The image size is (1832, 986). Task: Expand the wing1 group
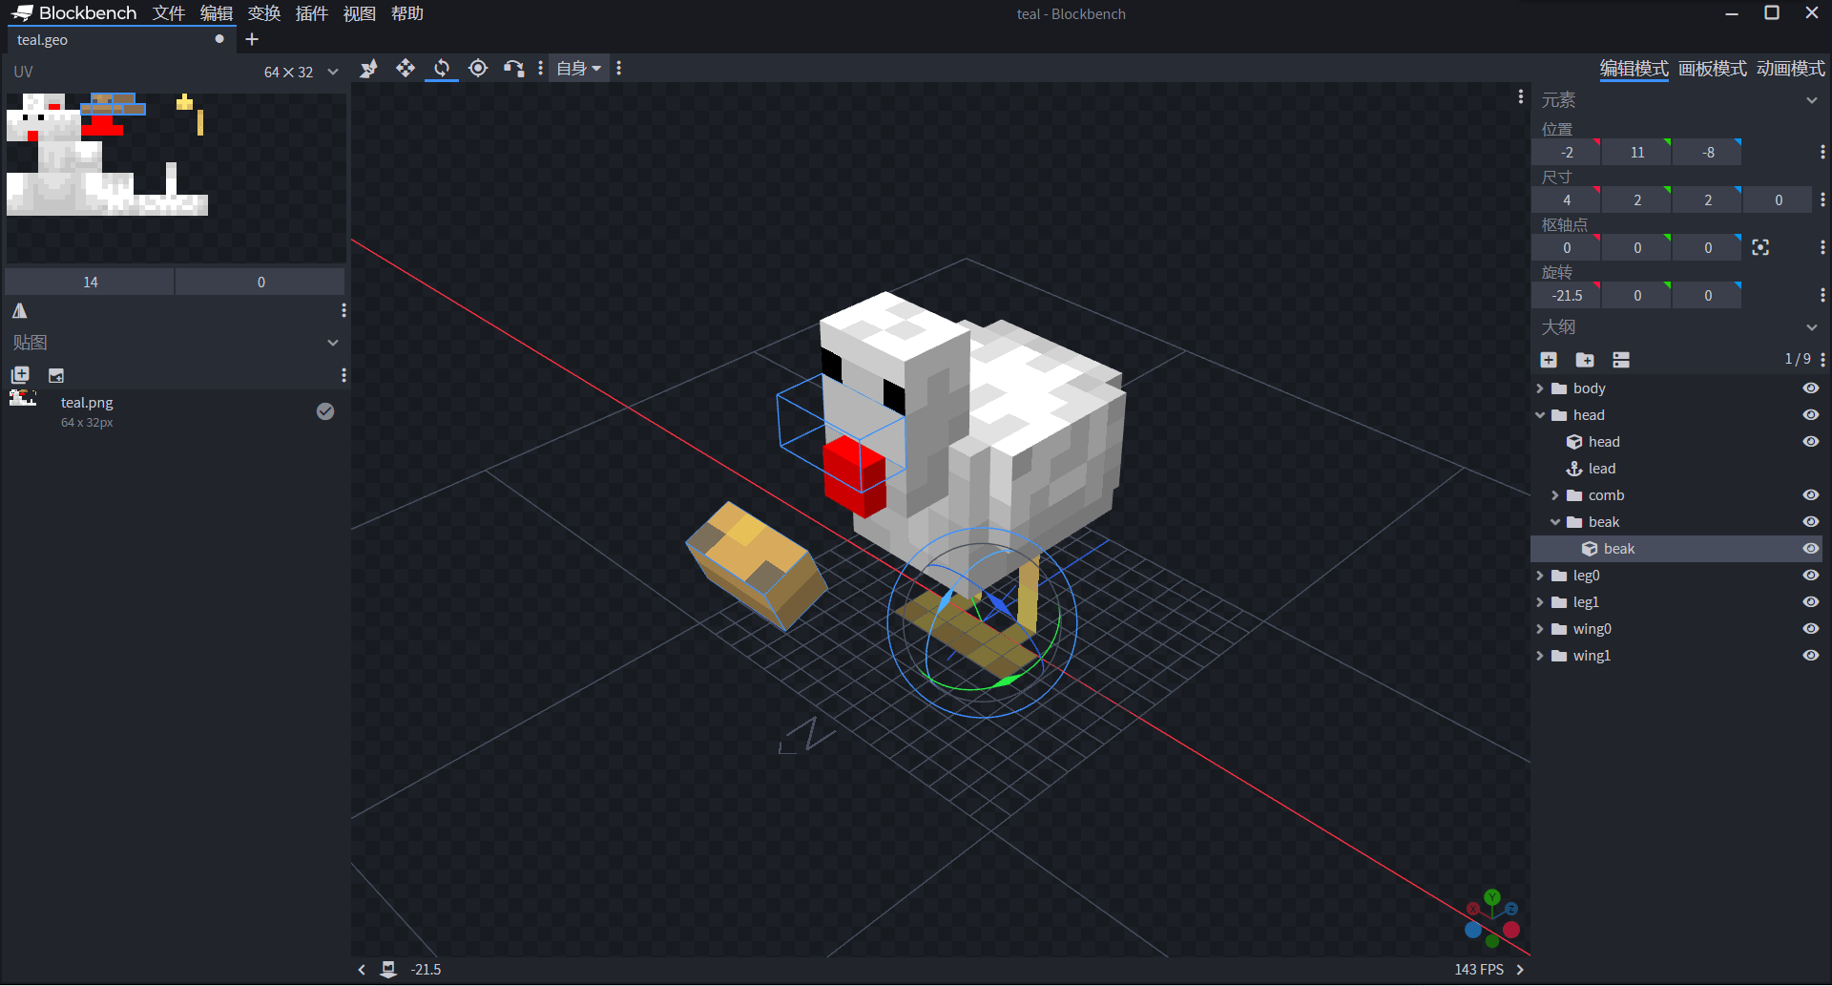[x=1540, y=656]
